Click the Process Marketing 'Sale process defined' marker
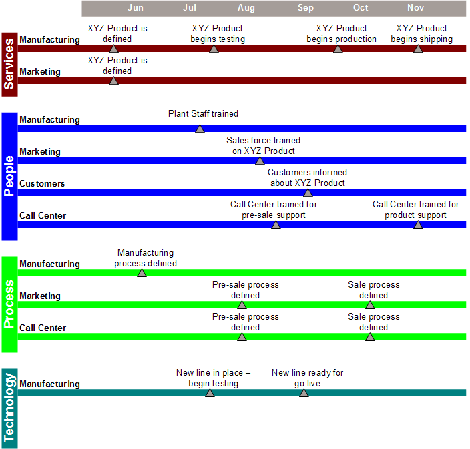Screen dimensions: 470x449 (x=370, y=305)
